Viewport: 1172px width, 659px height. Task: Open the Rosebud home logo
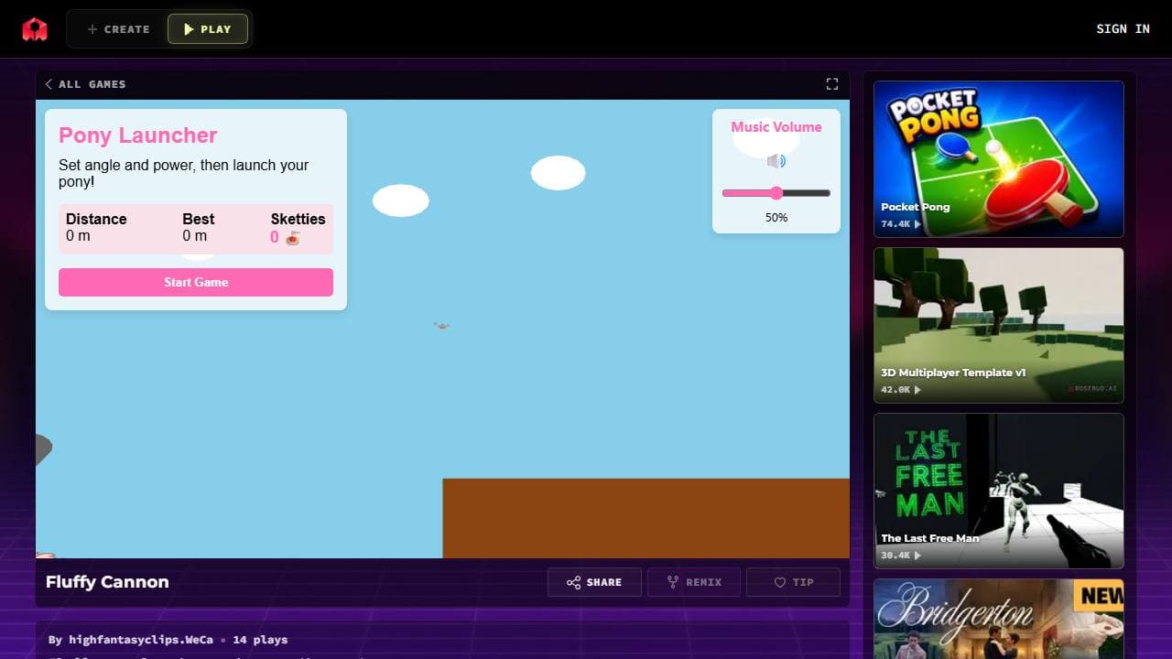[x=35, y=29]
